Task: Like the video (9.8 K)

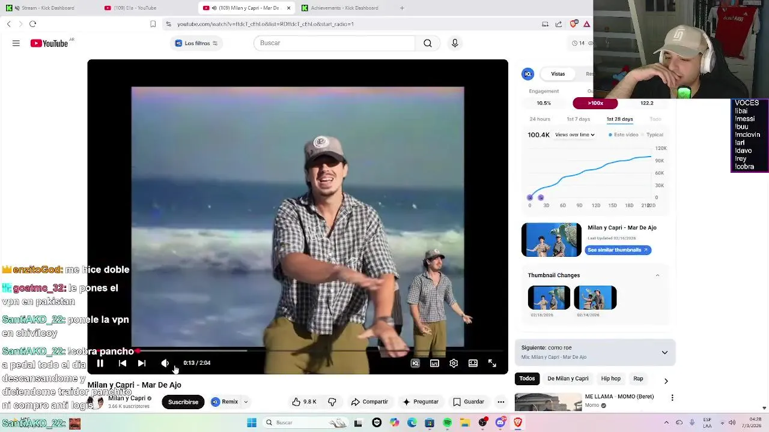Action: point(305,402)
